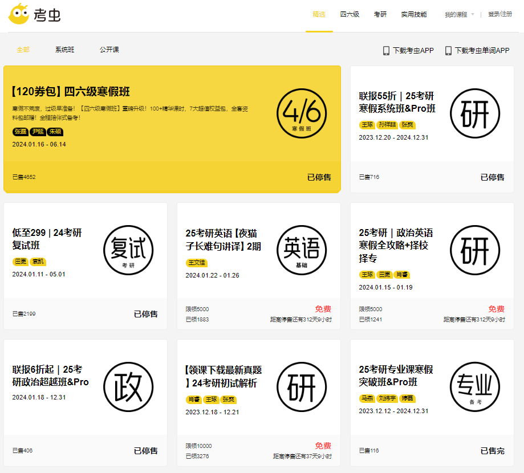Click date text 2024.01.22 - 01.26

point(213,276)
